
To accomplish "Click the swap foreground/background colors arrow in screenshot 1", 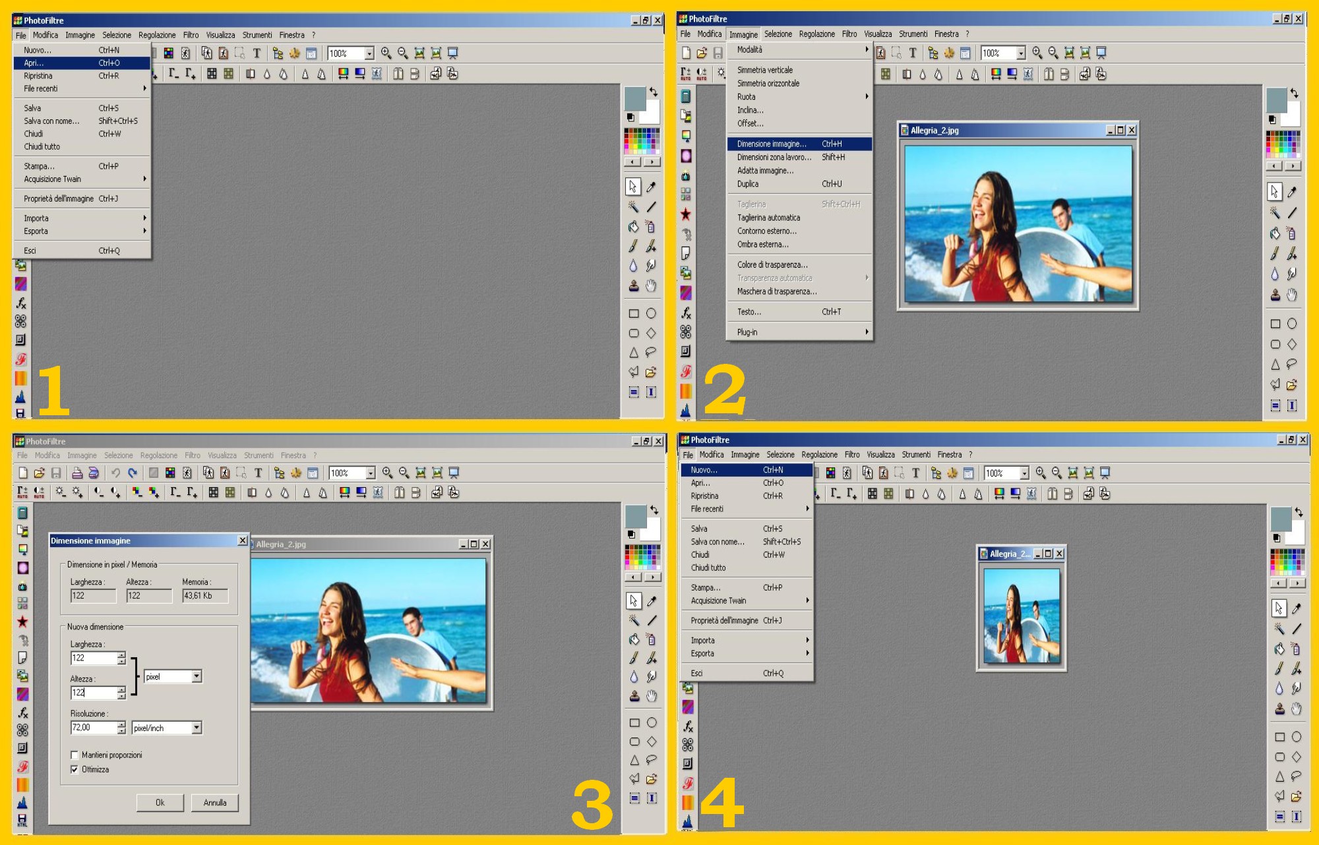I will 653,92.
